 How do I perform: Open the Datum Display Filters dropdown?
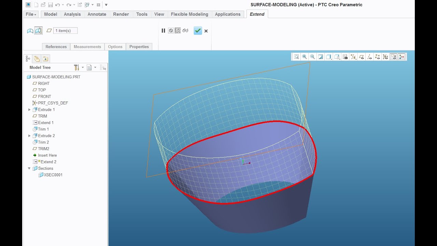353,57
